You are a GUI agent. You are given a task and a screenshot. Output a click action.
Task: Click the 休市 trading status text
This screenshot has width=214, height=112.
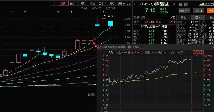[x=172, y=17]
